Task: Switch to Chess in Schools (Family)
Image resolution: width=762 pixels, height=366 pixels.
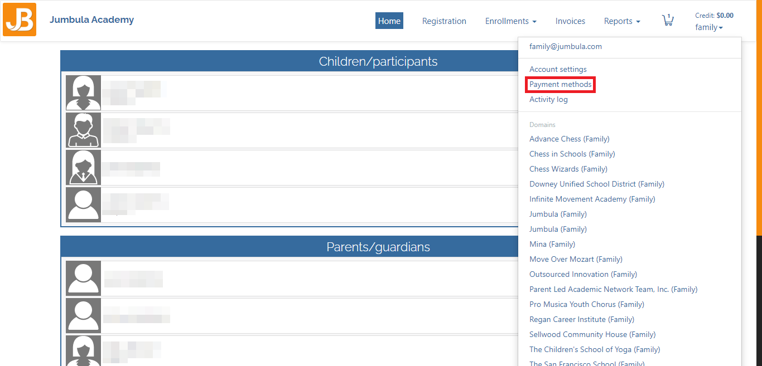Action: click(x=572, y=154)
